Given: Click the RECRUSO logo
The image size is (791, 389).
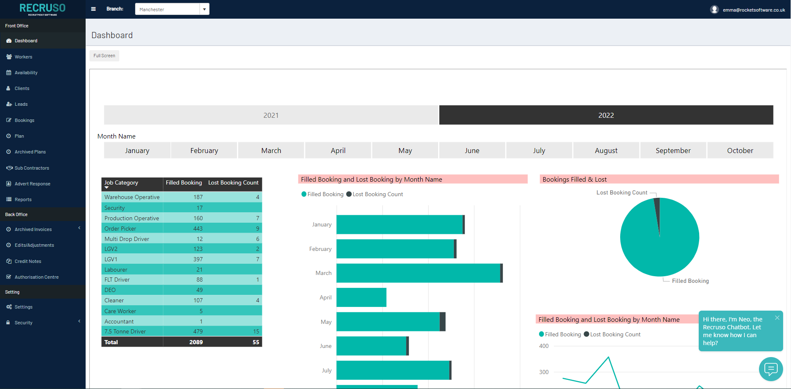Looking at the screenshot, I should (x=42, y=9).
